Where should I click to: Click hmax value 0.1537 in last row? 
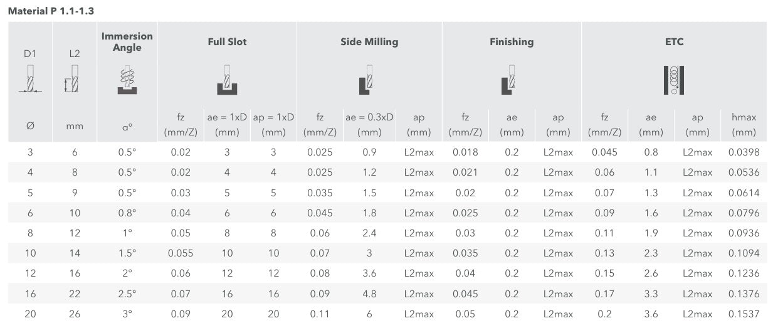tap(744, 314)
